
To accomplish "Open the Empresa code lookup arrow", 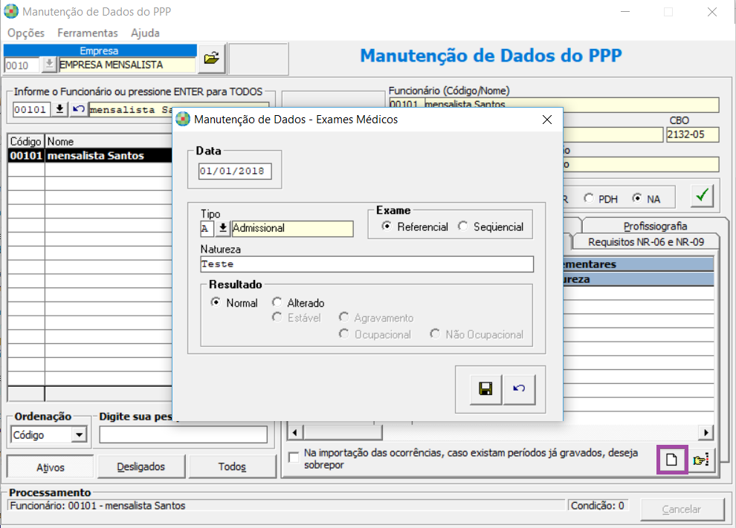I will [49, 65].
